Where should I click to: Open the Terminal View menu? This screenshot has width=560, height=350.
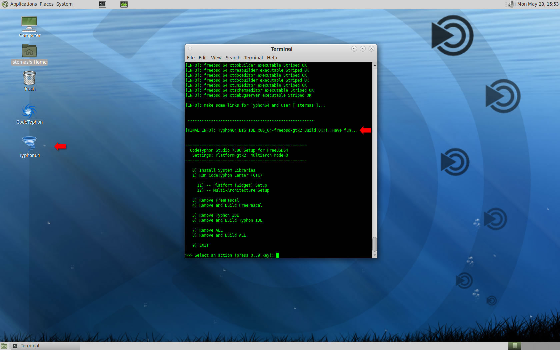(216, 58)
